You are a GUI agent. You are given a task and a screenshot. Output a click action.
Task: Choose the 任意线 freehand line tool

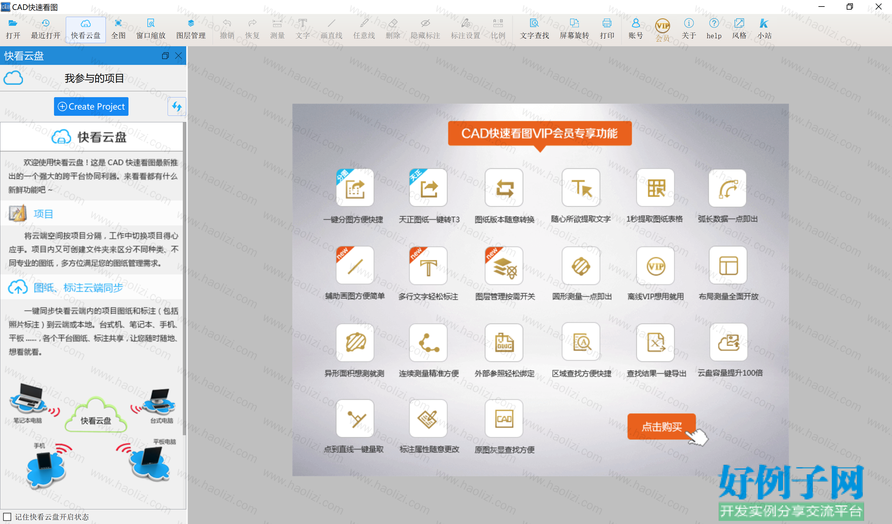364,29
